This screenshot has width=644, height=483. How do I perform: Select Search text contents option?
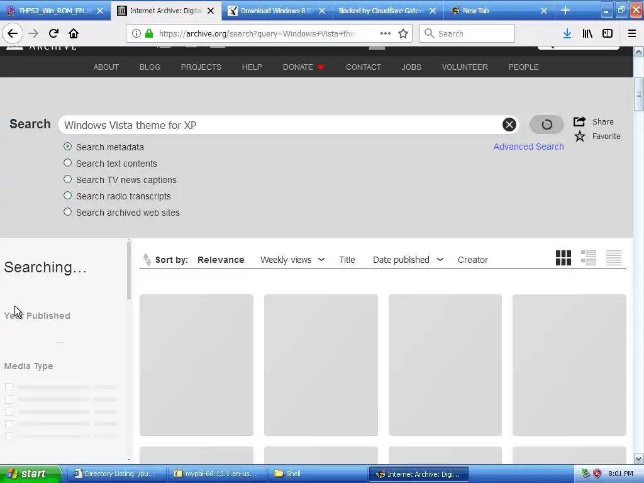68,163
